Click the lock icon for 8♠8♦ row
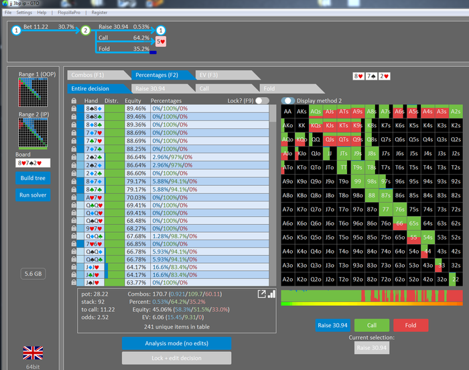Screen dimensions: 469x370 [x=74, y=108]
